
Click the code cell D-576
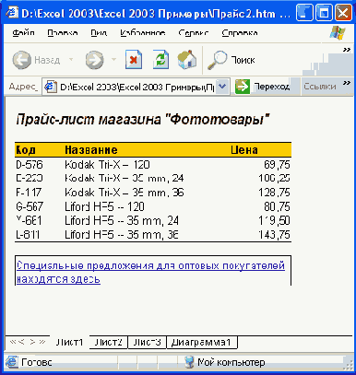[30, 165]
